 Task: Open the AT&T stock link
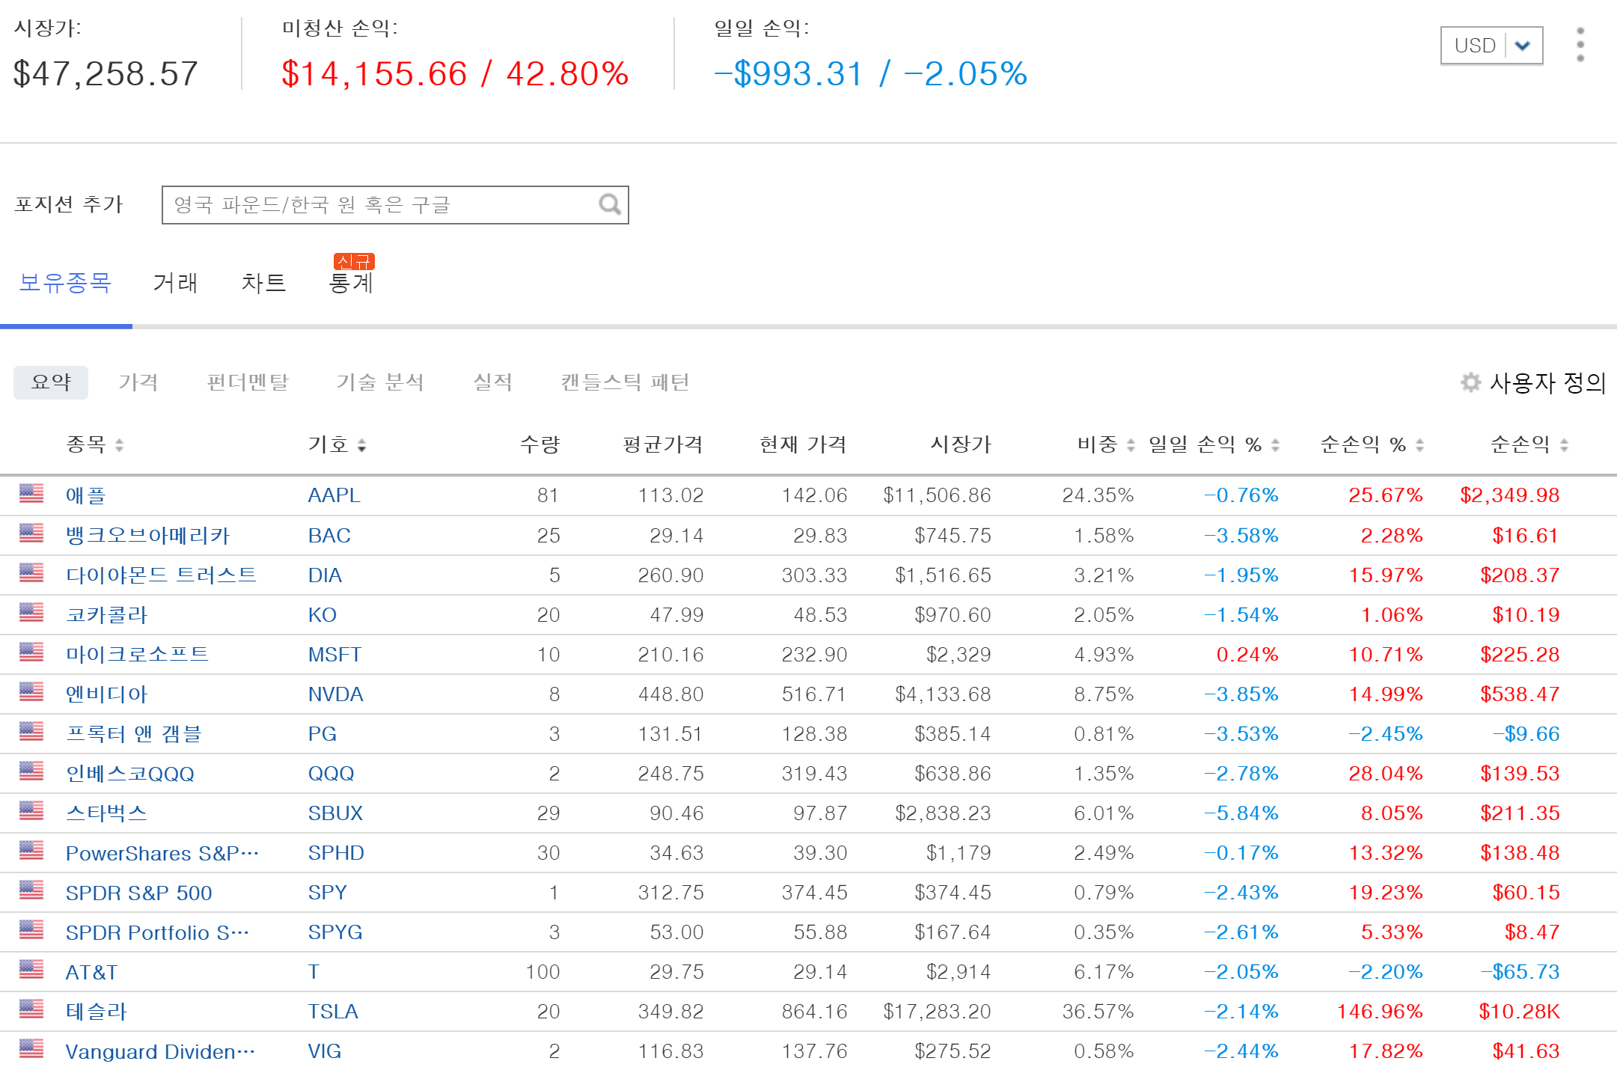91,972
